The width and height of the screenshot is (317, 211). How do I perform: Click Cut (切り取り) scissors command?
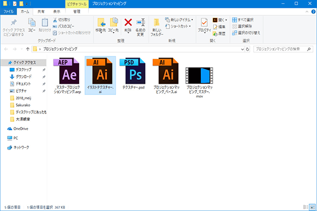(62, 20)
